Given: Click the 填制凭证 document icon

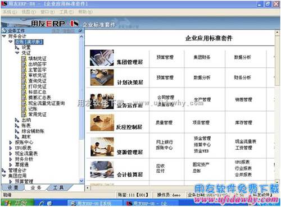Looking at the screenshot, I should [24, 59].
